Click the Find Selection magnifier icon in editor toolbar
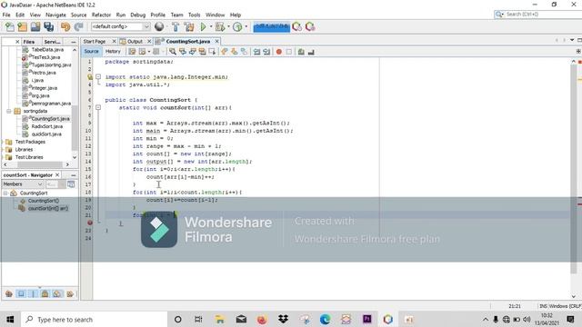Image resolution: width=582 pixels, height=327 pixels. coord(173,52)
